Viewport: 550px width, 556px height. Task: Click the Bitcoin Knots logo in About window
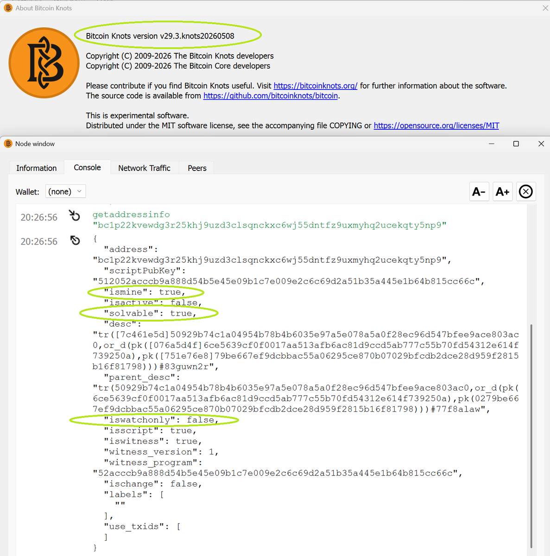tap(44, 63)
